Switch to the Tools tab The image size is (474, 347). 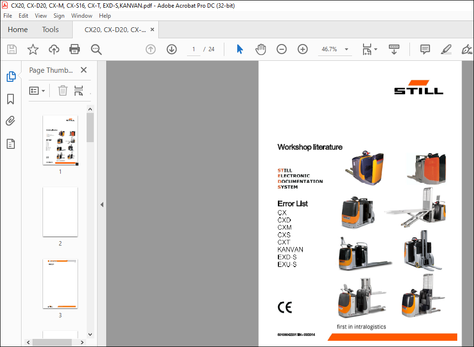click(x=50, y=29)
